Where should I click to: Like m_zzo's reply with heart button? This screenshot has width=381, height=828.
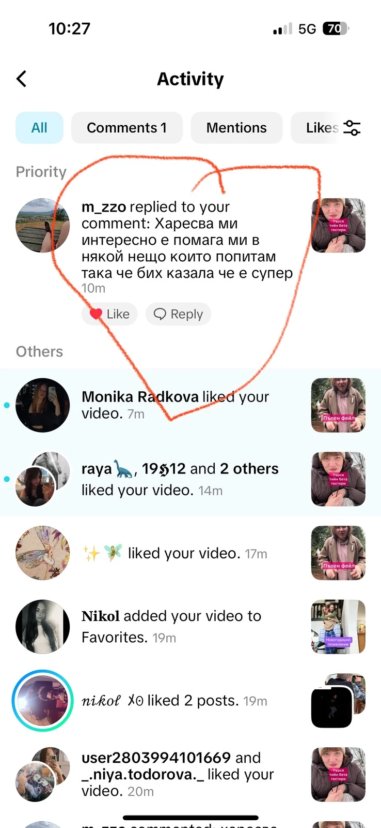(x=109, y=314)
